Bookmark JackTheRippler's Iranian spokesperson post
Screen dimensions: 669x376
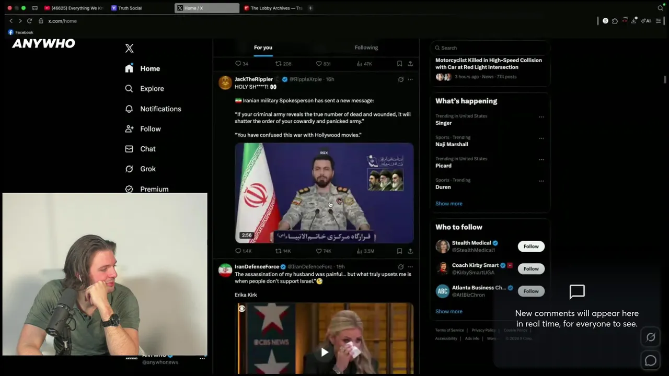399,251
